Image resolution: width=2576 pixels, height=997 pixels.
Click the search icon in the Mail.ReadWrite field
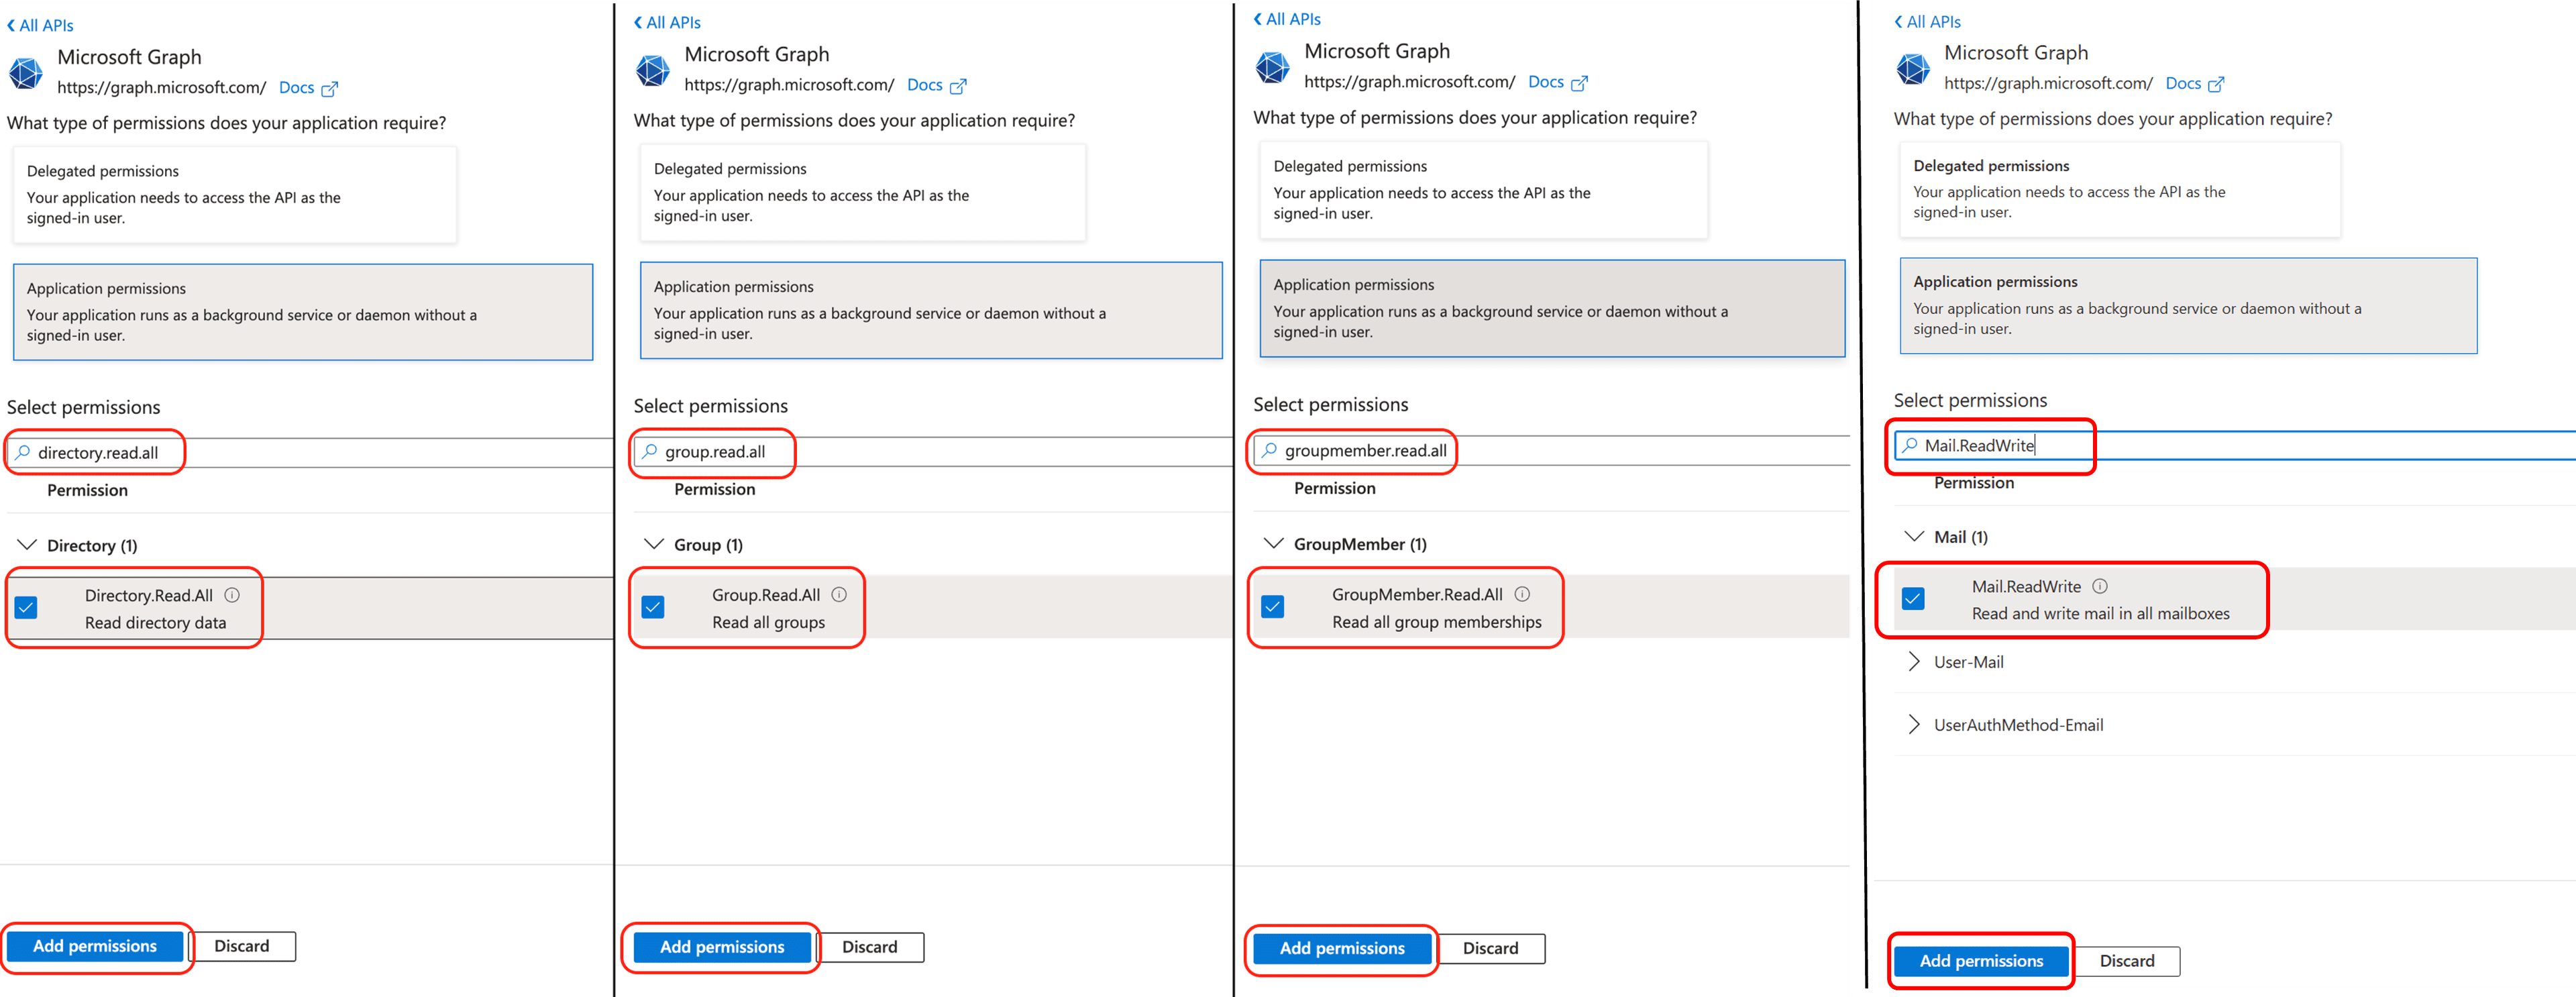1910,445
